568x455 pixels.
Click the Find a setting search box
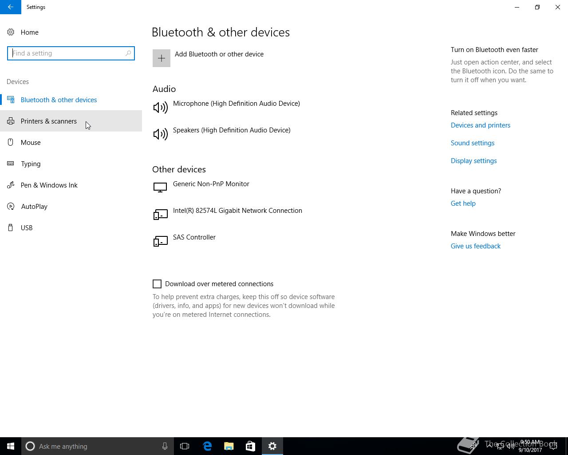(x=71, y=53)
